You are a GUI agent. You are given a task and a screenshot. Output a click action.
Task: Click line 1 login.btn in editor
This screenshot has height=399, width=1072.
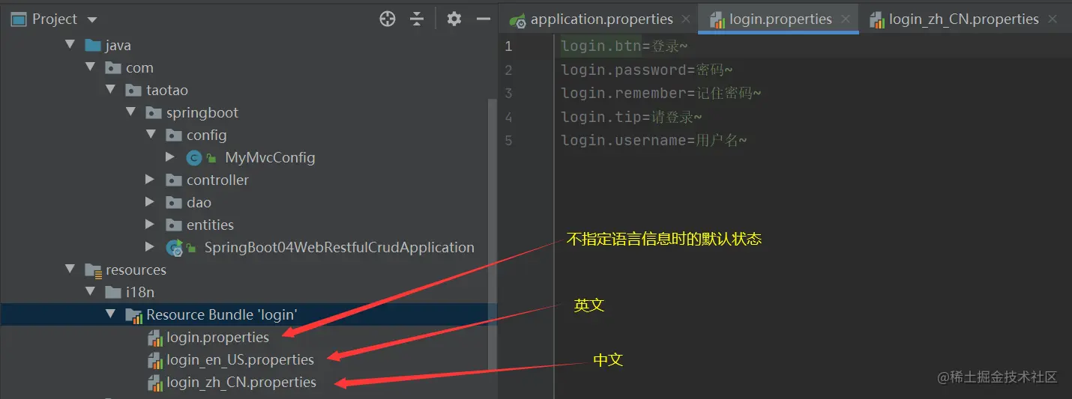coord(624,46)
